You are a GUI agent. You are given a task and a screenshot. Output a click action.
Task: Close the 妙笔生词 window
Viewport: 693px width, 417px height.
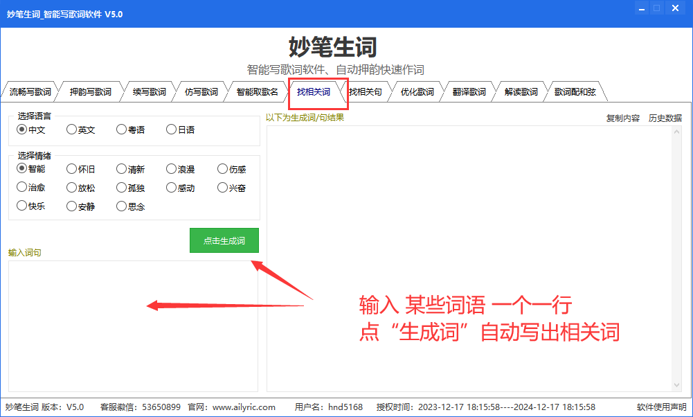(675, 8)
